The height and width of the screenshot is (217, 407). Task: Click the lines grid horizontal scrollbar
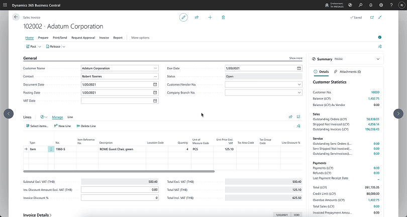[x=119, y=171]
